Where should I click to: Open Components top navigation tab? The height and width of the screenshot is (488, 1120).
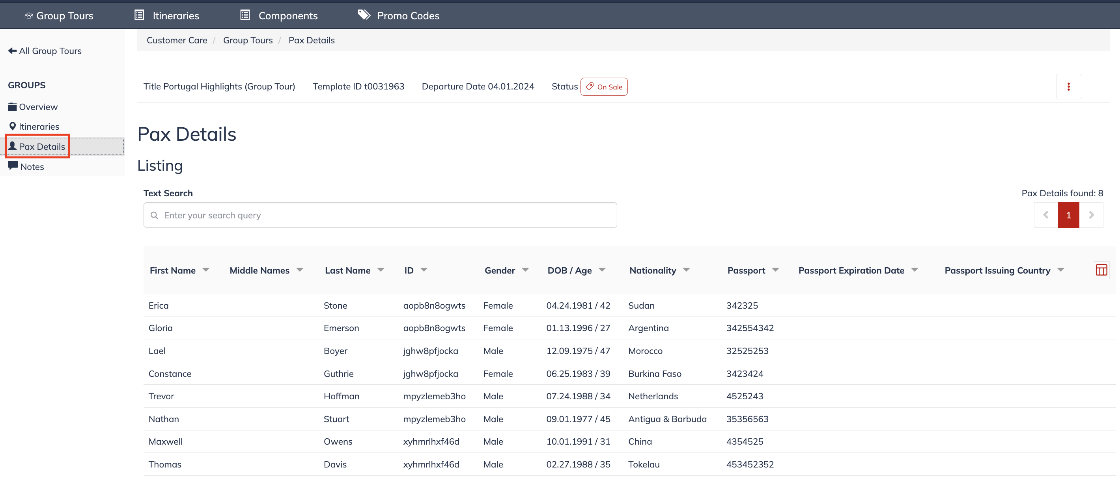279,16
